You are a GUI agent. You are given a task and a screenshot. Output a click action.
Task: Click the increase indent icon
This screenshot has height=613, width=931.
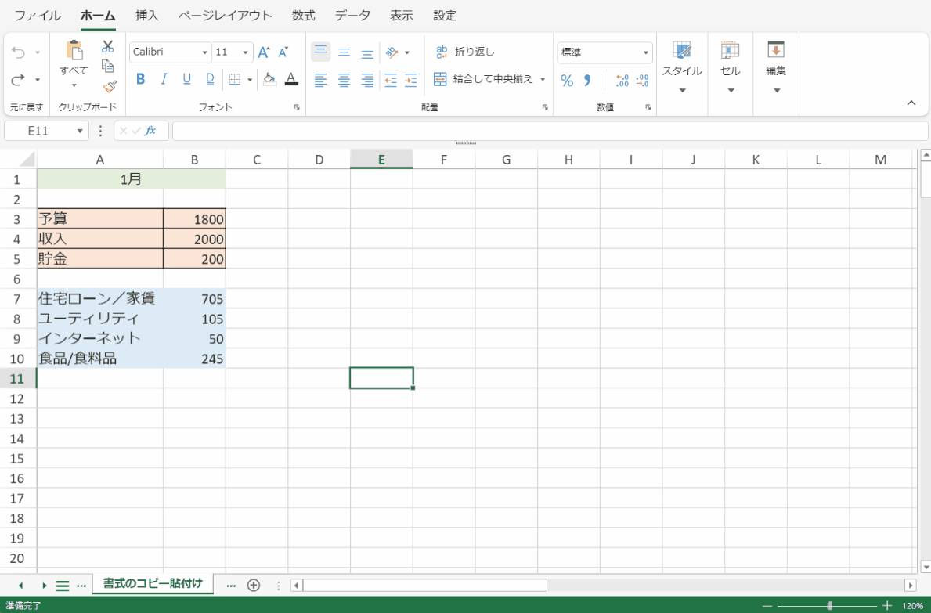point(410,80)
